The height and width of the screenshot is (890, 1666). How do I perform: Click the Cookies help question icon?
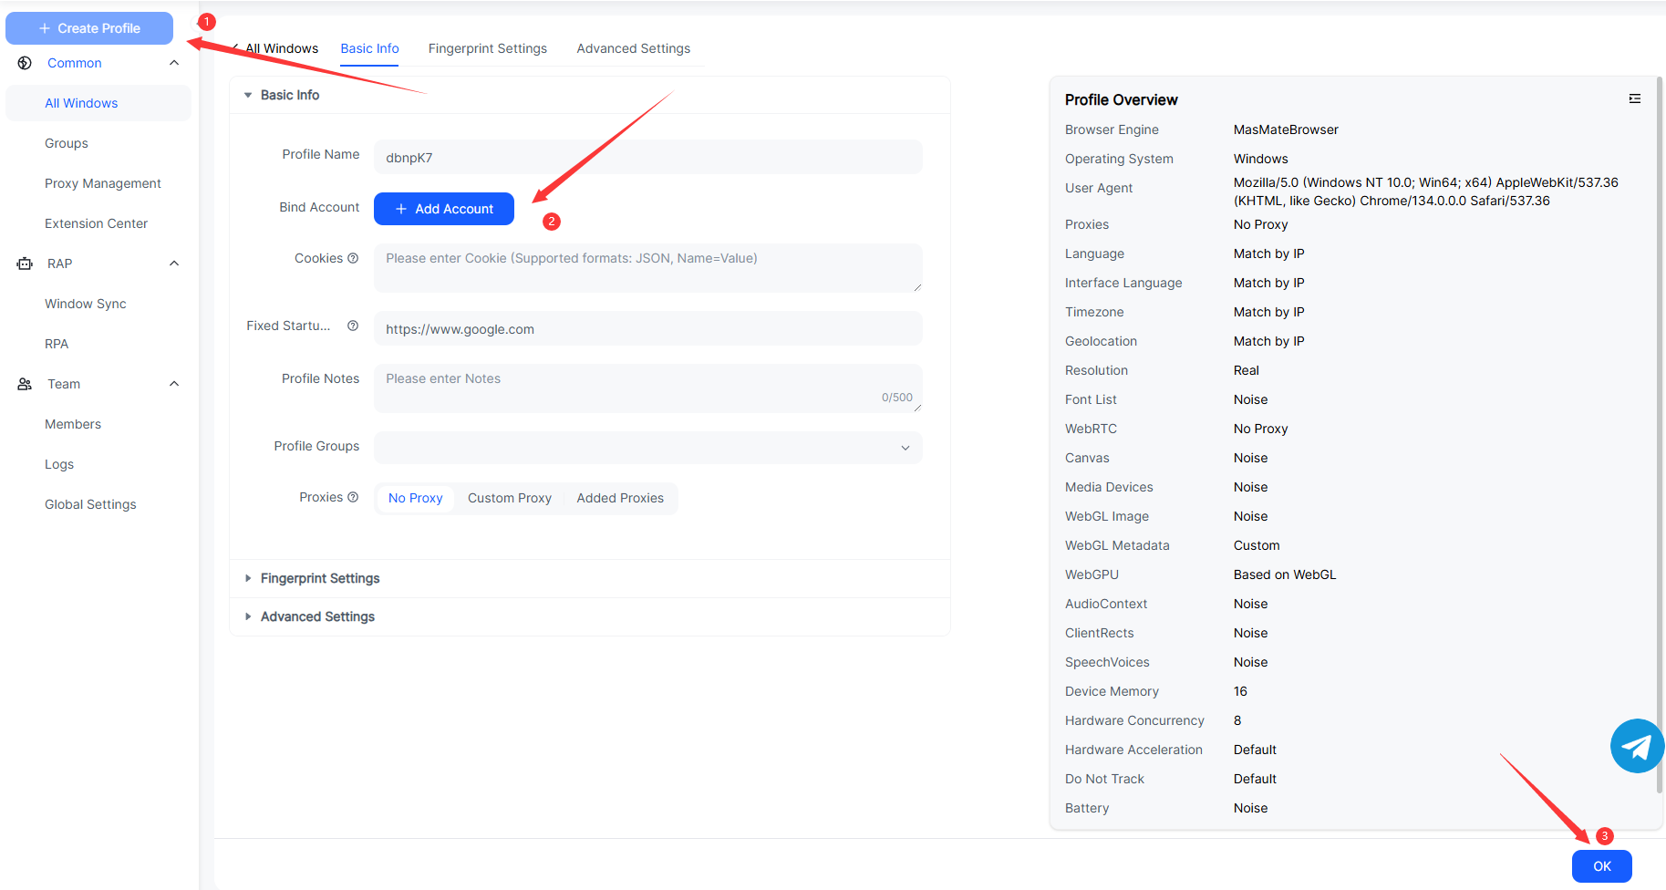[353, 258]
